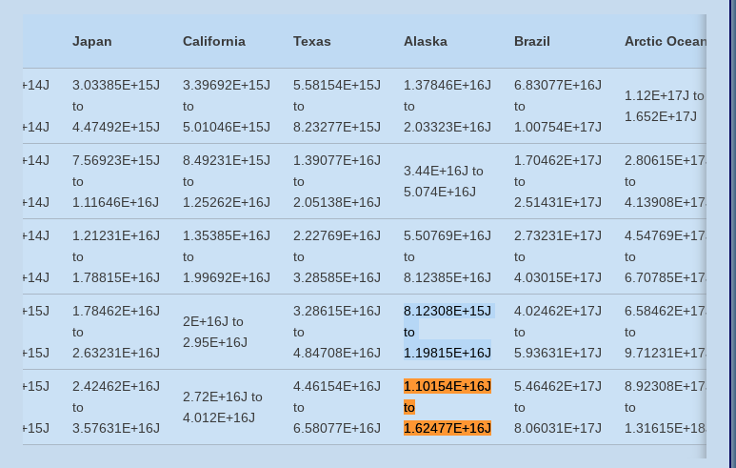Select Arctic Ocean cell starting with 8.92308E+17
Image resolution: width=736 pixels, height=468 pixels.
[666, 407]
